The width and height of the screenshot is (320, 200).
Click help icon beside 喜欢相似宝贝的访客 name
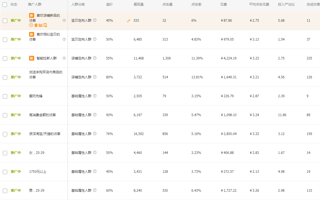pos(64,39)
